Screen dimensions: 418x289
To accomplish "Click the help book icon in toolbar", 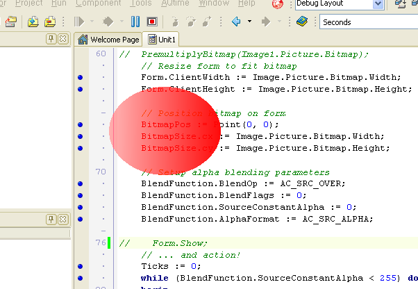I will [301, 22].
